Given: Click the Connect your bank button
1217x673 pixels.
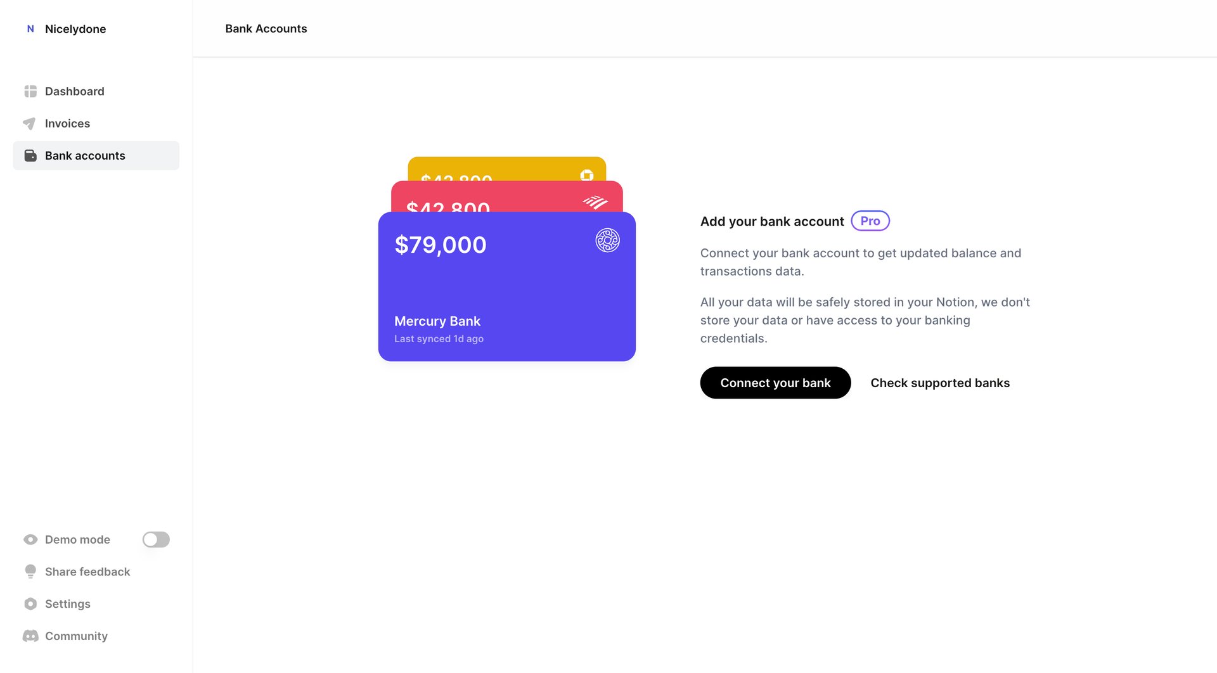Looking at the screenshot, I should (775, 383).
